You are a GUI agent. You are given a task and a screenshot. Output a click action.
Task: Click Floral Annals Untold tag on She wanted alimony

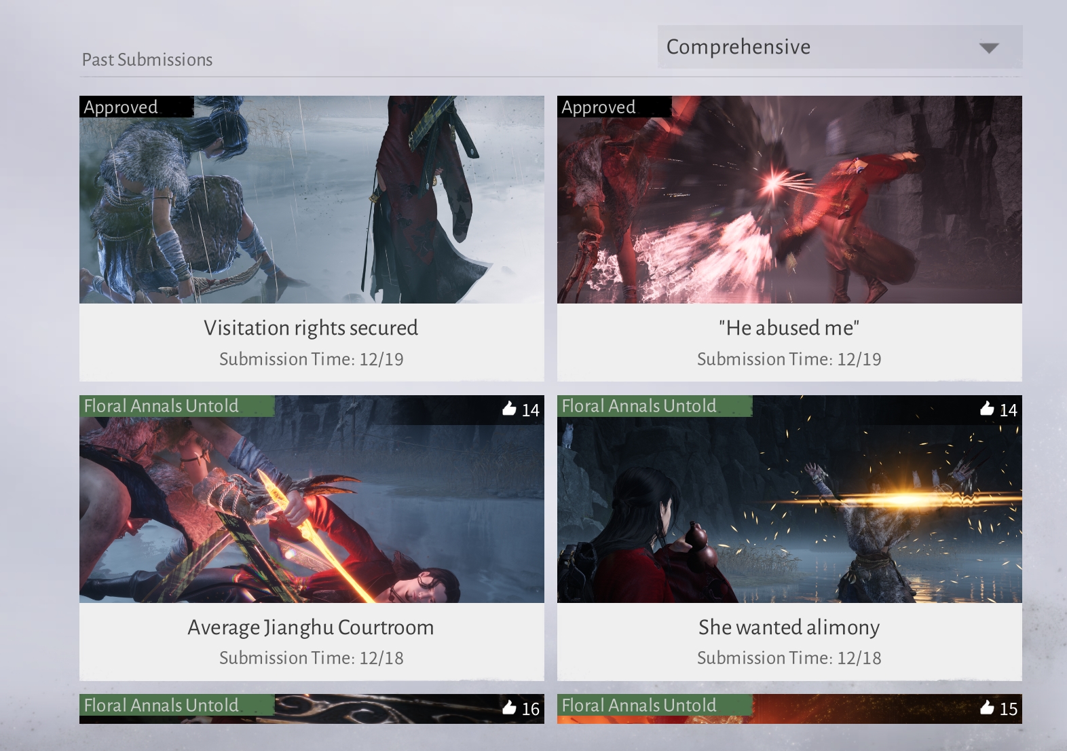(x=655, y=406)
